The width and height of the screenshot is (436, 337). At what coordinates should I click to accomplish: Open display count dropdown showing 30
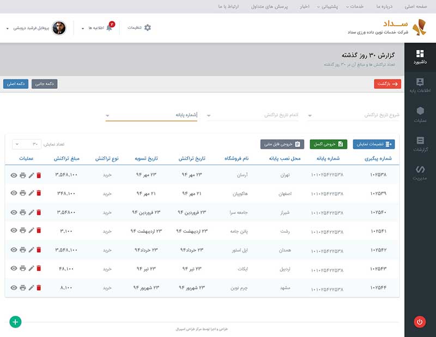tap(27, 144)
